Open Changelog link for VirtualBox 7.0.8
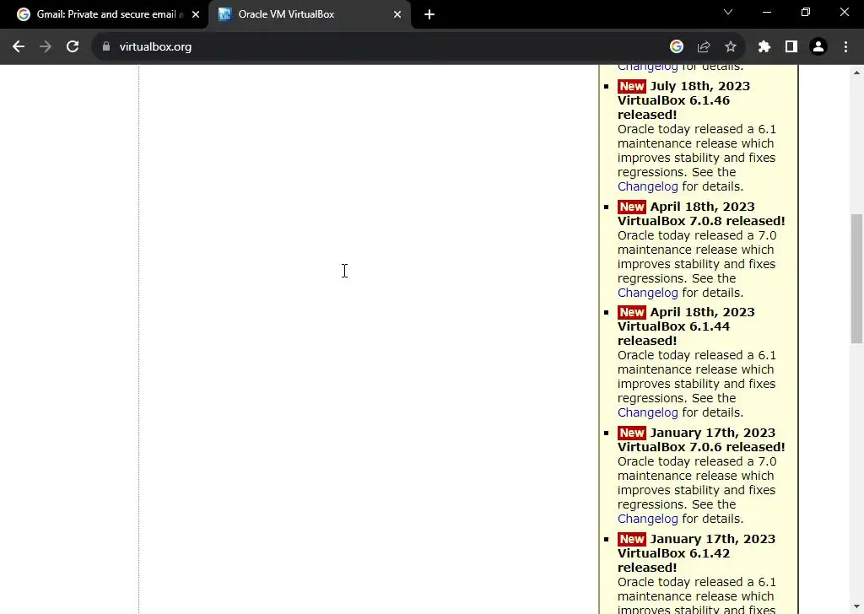The image size is (864, 614). (647, 293)
